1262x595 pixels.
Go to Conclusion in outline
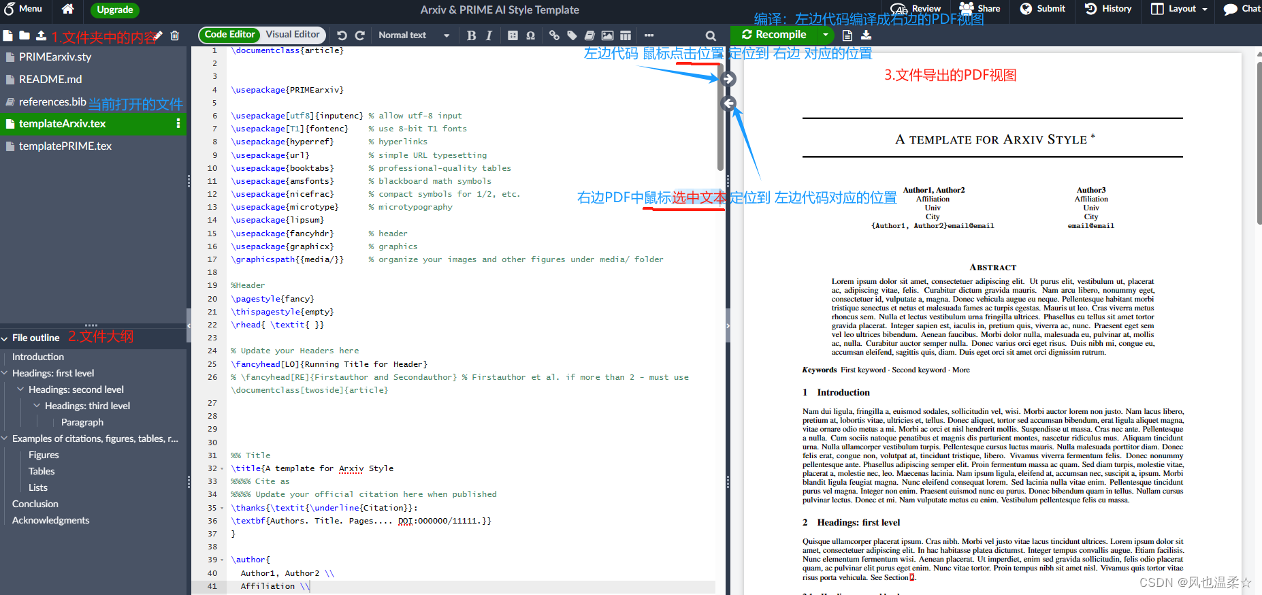[35, 504]
